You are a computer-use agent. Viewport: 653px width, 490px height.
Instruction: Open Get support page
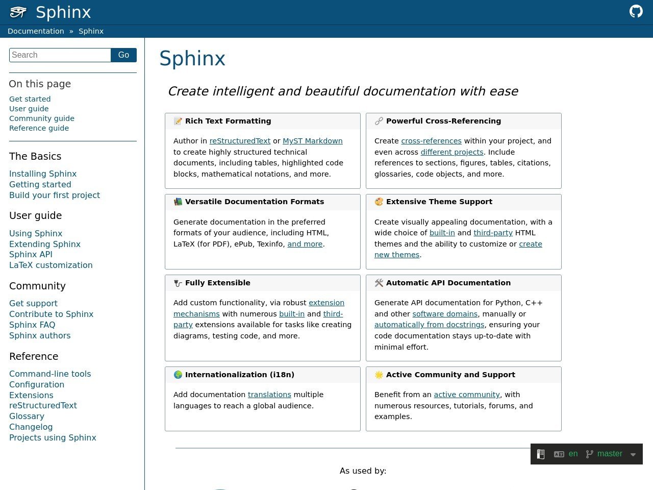[33, 304]
